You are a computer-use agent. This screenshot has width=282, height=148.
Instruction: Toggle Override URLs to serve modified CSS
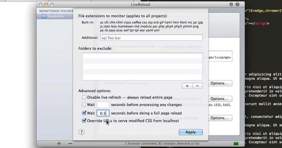click(x=84, y=120)
